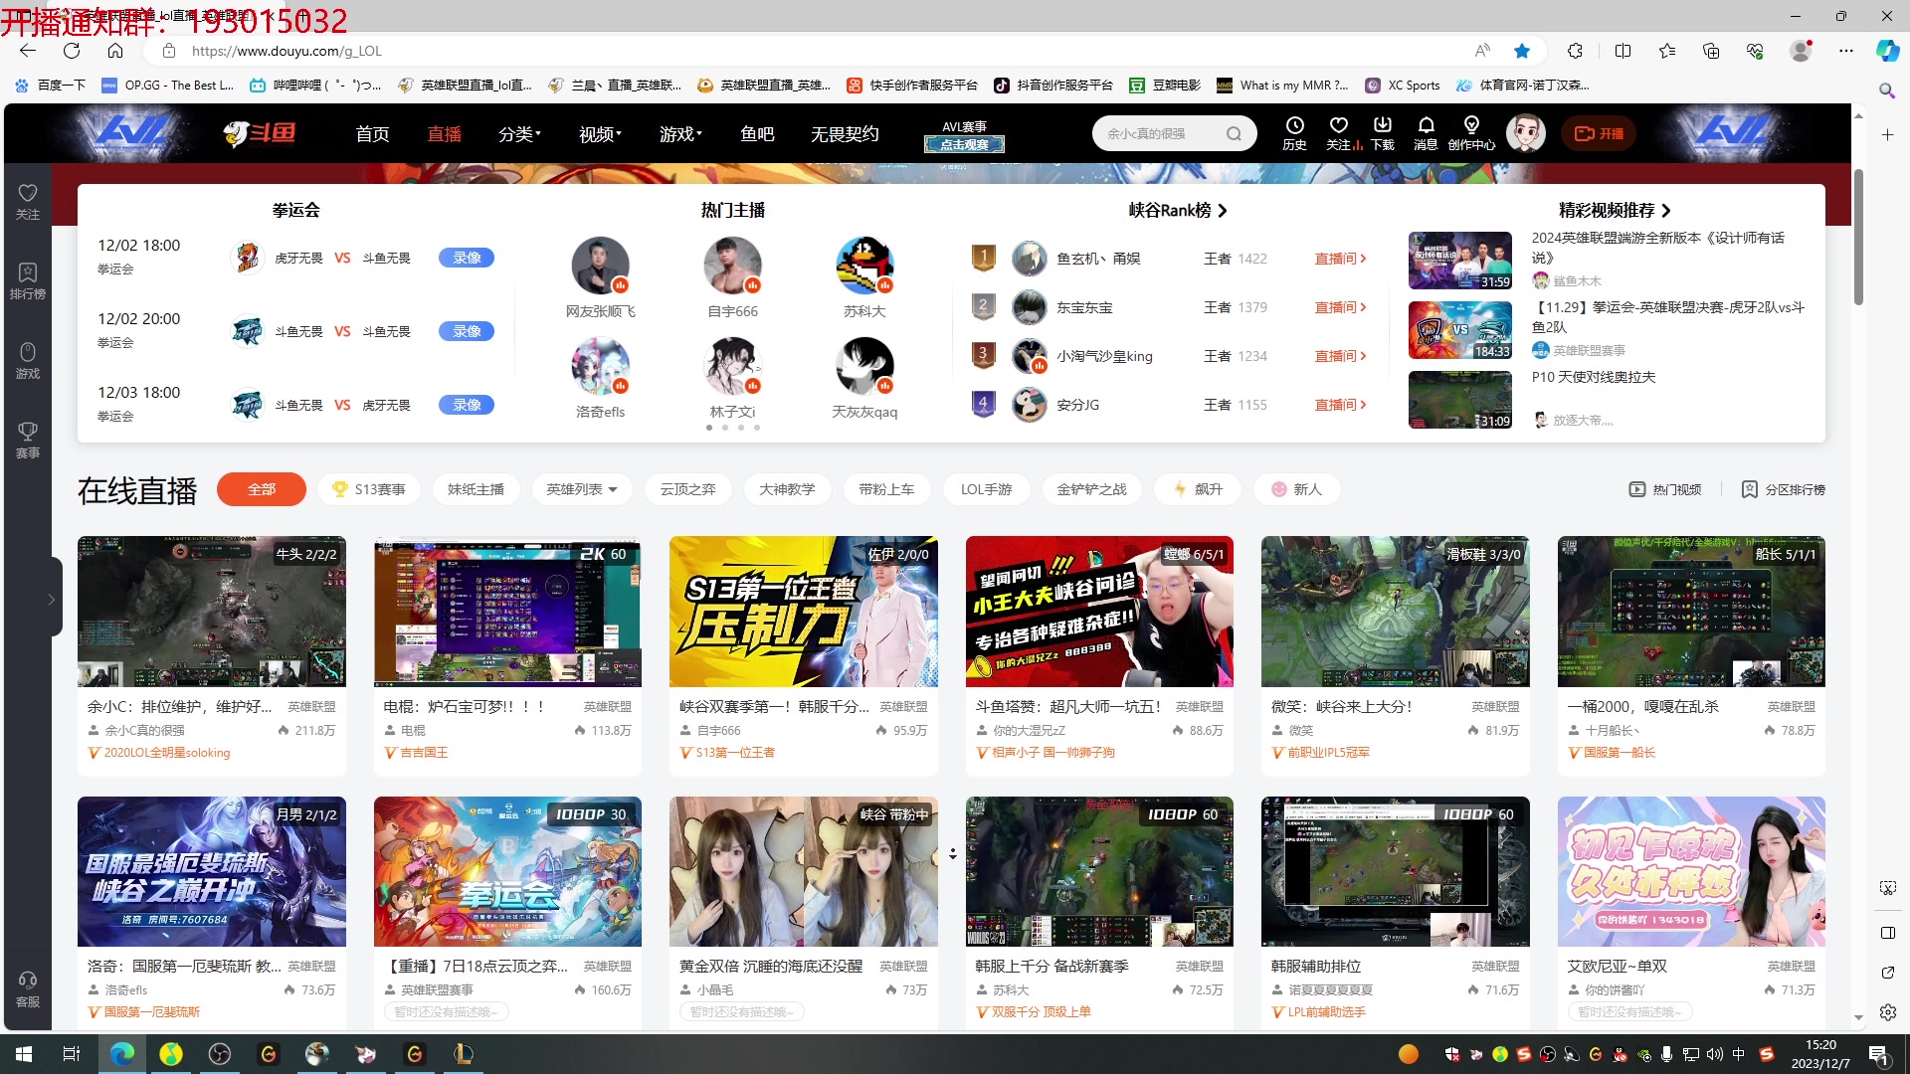
Task: Open the 历史 history icon in header
Action: (x=1294, y=133)
